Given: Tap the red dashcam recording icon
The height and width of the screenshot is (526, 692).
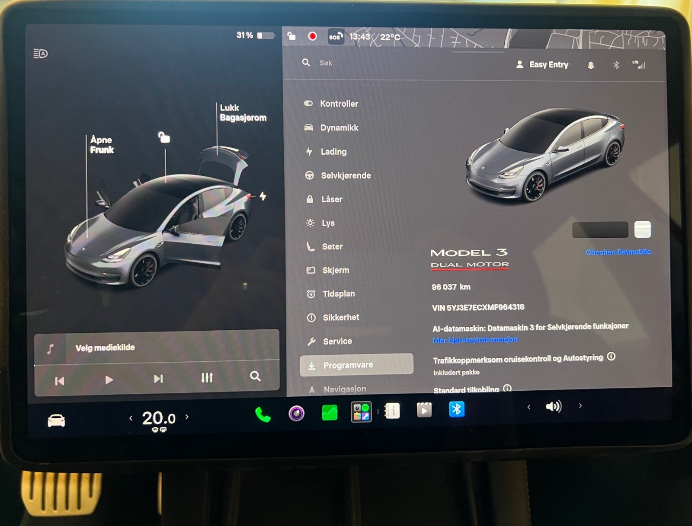Looking at the screenshot, I should (x=312, y=36).
